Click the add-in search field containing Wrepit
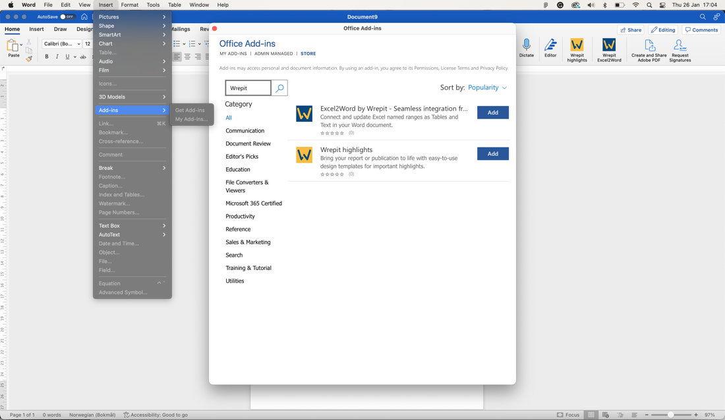This screenshot has height=420, width=725. (x=248, y=88)
